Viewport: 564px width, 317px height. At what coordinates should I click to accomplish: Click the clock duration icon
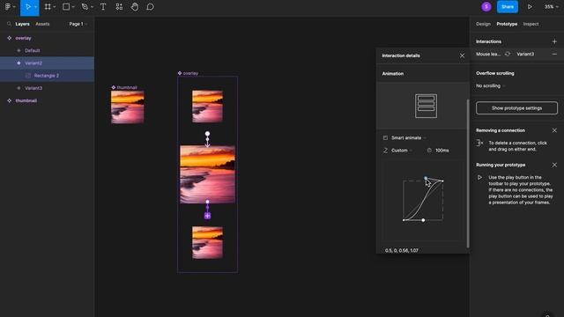pos(429,151)
